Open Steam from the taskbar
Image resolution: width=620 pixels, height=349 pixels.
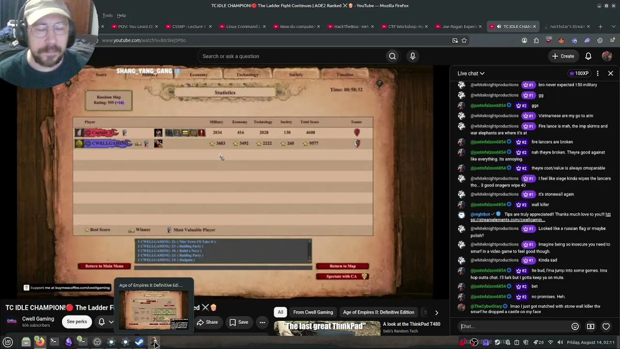[139, 342]
